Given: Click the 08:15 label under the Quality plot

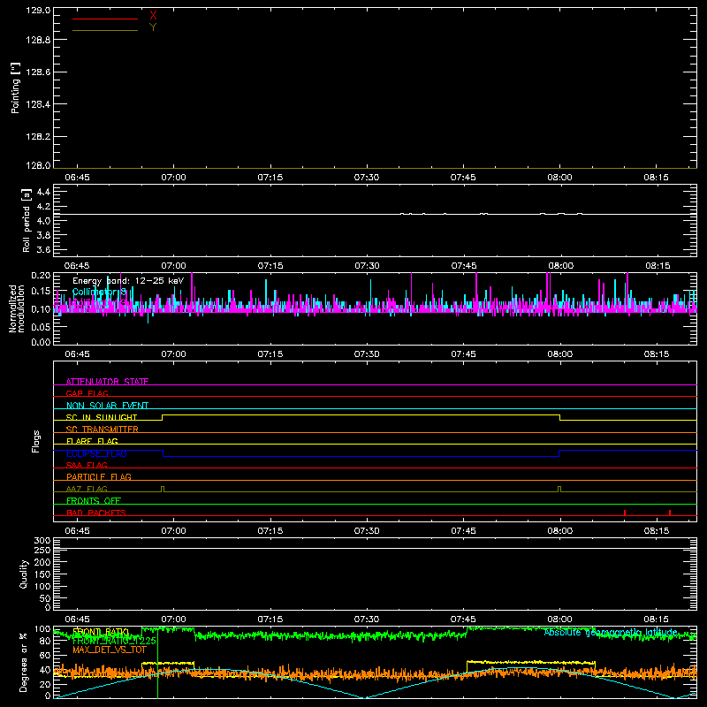Looking at the screenshot, I should point(657,620).
